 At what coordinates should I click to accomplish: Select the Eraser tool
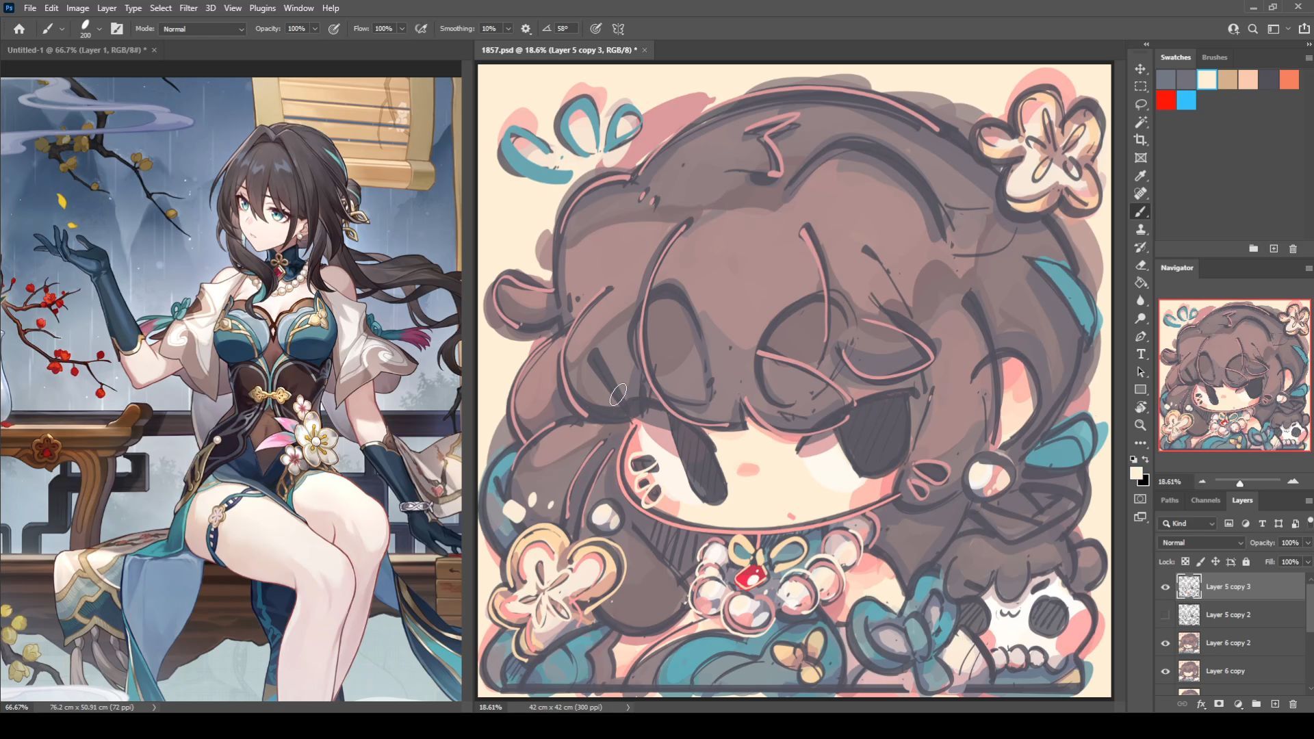[1140, 265]
